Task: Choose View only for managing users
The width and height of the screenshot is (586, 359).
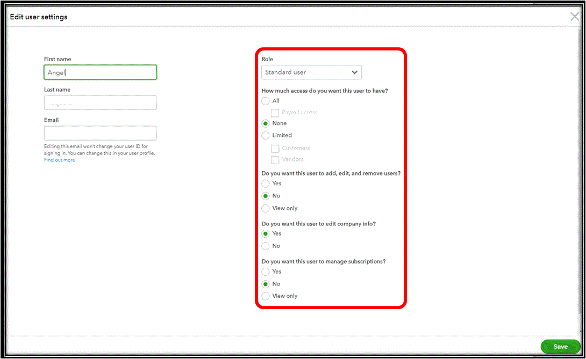Action: (x=266, y=208)
